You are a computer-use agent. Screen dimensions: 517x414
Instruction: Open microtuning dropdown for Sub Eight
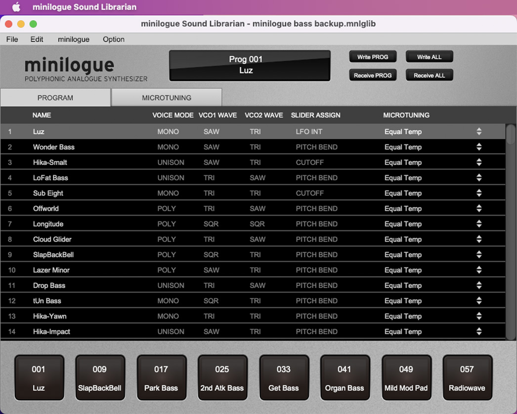coord(479,193)
